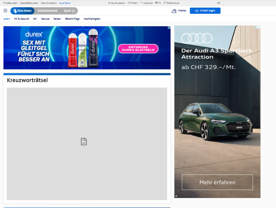Click the E-Mail Login button
Screen dimensions: 276x208
coord(205,11)
